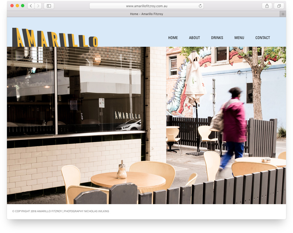Screen dimensions: 293x233
Task: Open the MENU navigation item
Action: pos(239,38)
